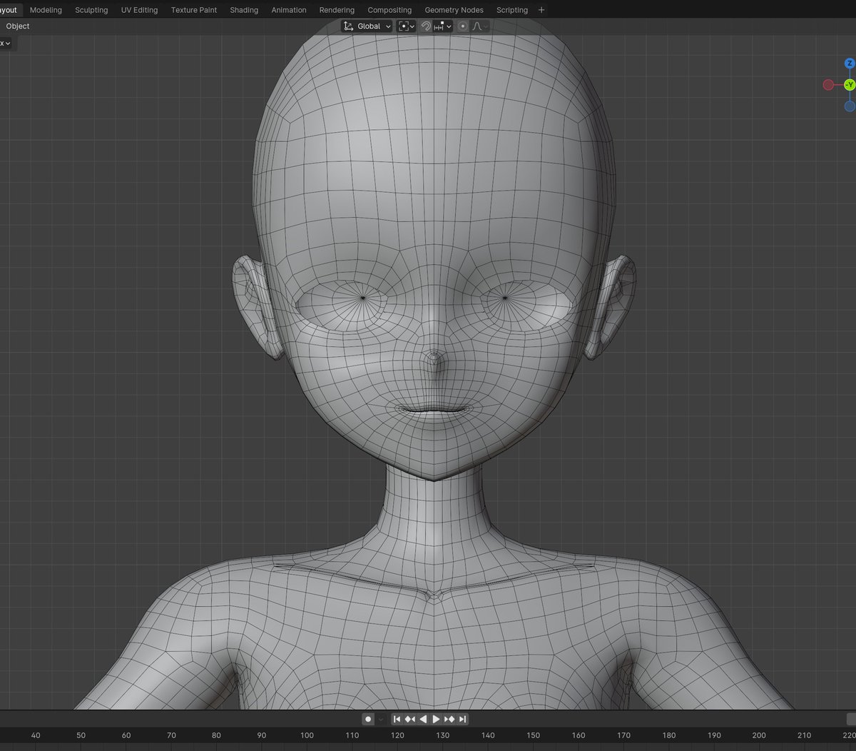Jump to the end frame using the timeline icon
The width and height of the screenshot is (856, 751).
462,719
